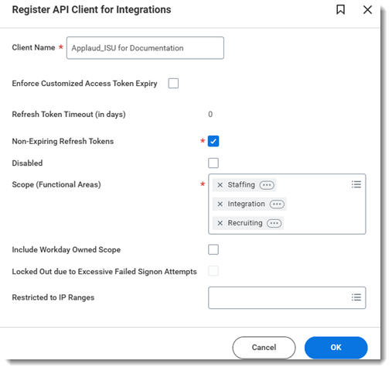Open the Scope (Functional Areas) prompt list icon
This screenshot has height=371, width=392.
tap(356, 184)
